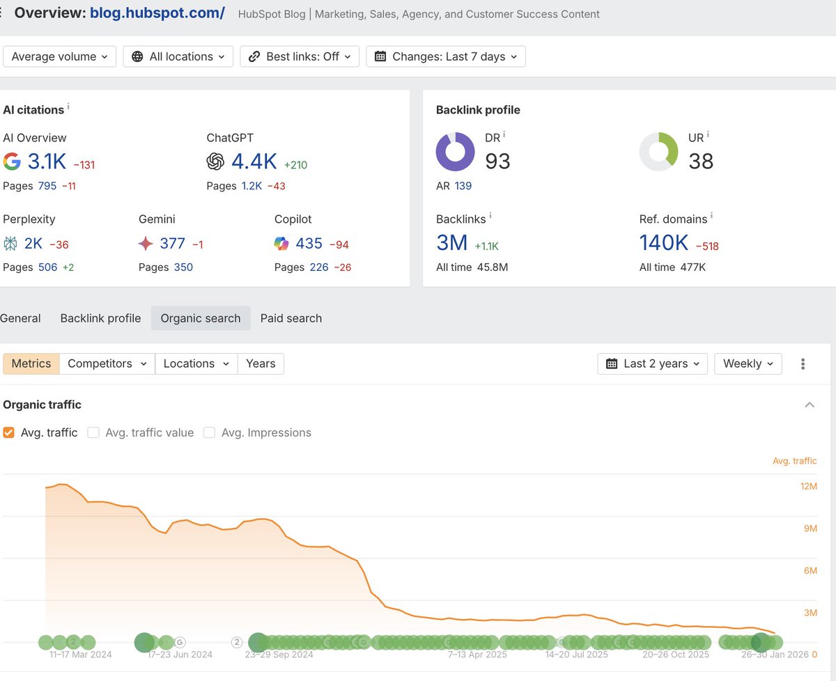
Task: Open the AR 139 rank link
Action: 463,186
